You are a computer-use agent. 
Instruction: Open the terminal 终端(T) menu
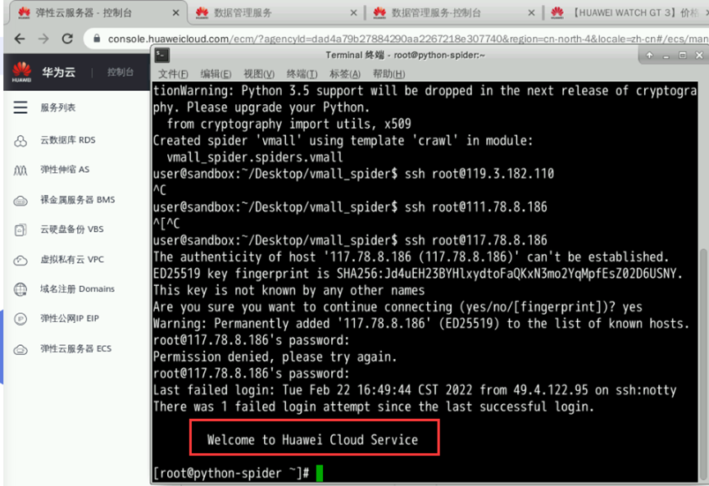[302, 74]
